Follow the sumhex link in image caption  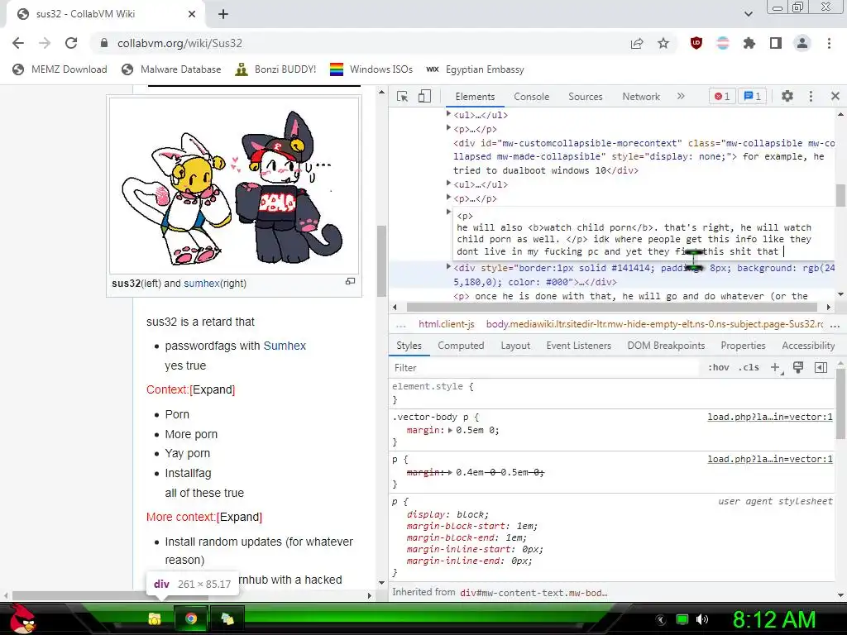202,284
